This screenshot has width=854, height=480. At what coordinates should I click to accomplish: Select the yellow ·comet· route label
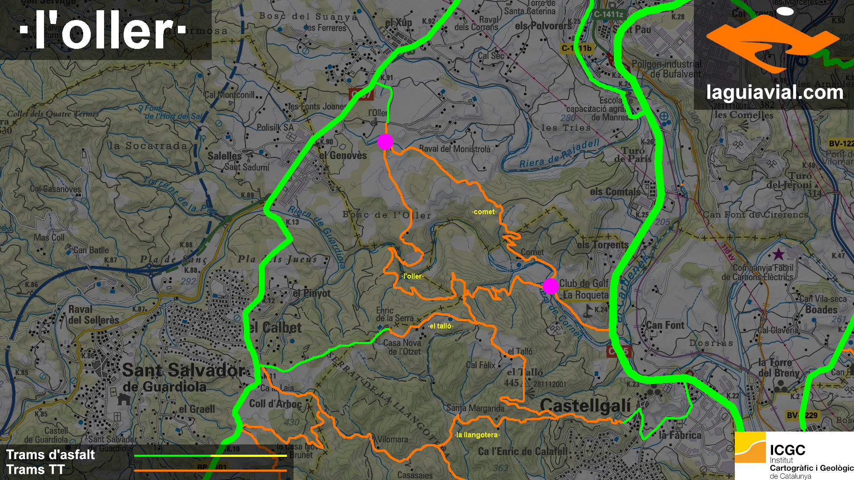[x=484, y=212]
